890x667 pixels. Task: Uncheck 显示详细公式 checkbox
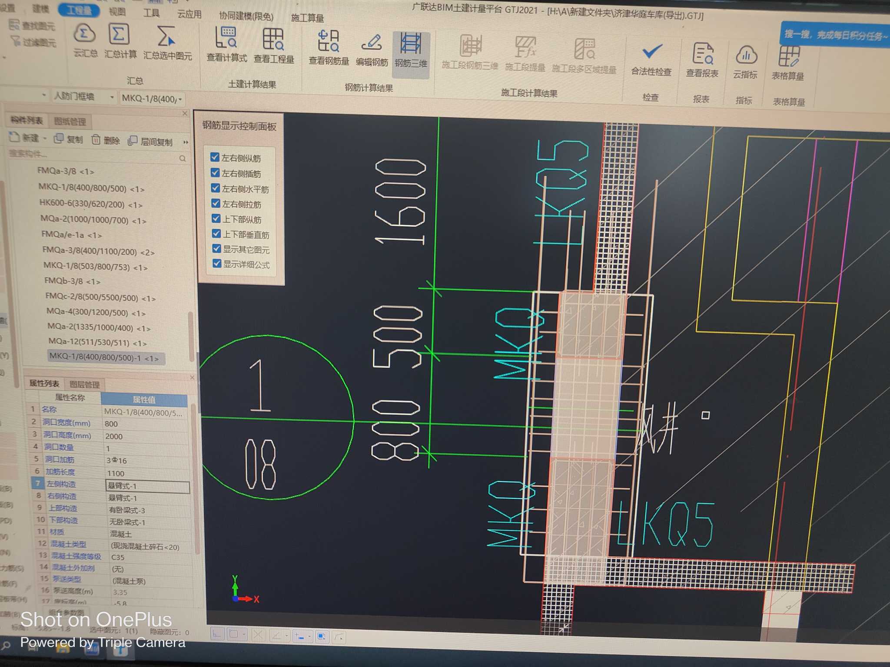(x=217, y=264)
